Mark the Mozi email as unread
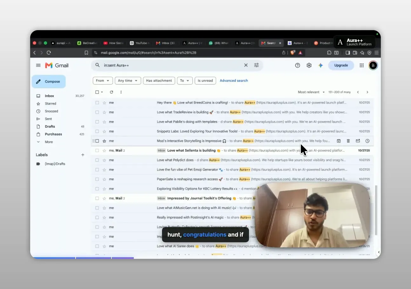The height and width of the screenshot is (289, 411). pos(358,141)
